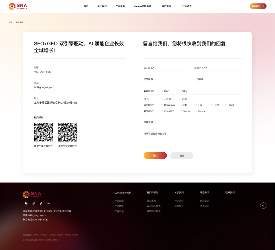Focus the 您的姓名 name field

point(167,68)
